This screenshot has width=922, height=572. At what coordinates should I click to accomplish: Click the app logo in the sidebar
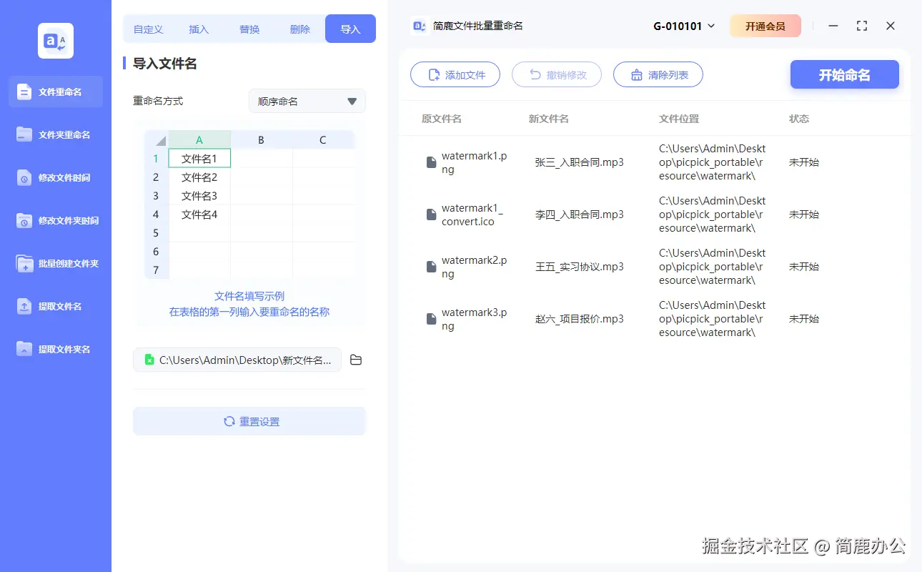coord(56,41)
